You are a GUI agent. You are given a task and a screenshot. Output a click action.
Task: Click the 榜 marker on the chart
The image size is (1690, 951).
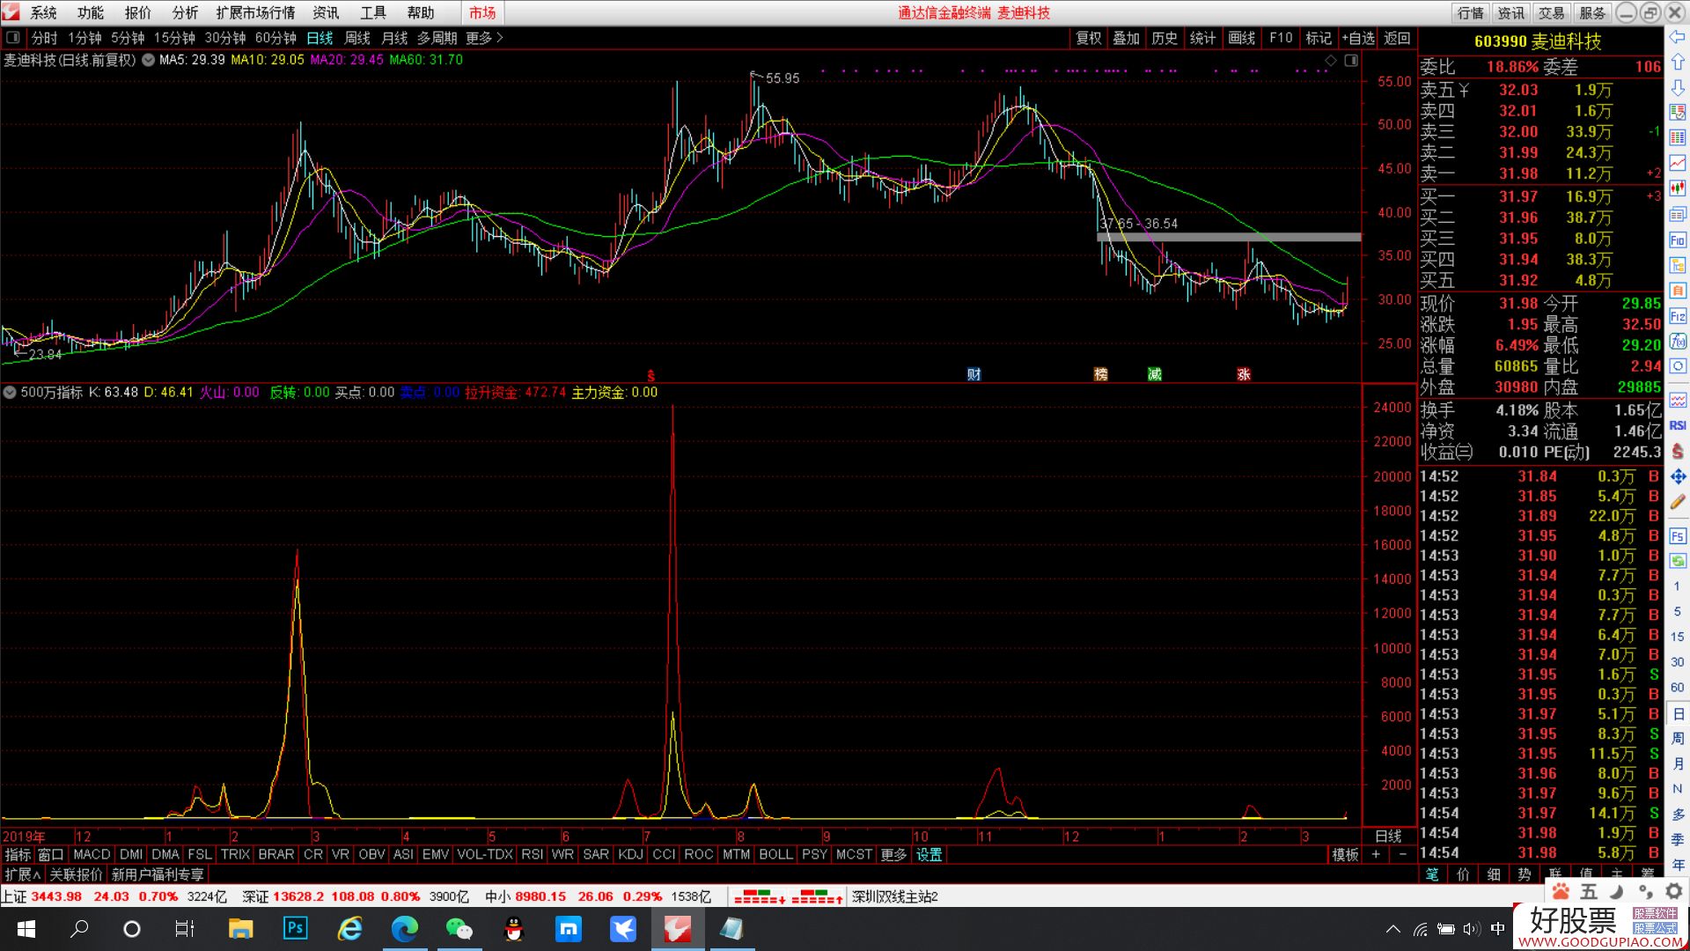point(1100,374)
